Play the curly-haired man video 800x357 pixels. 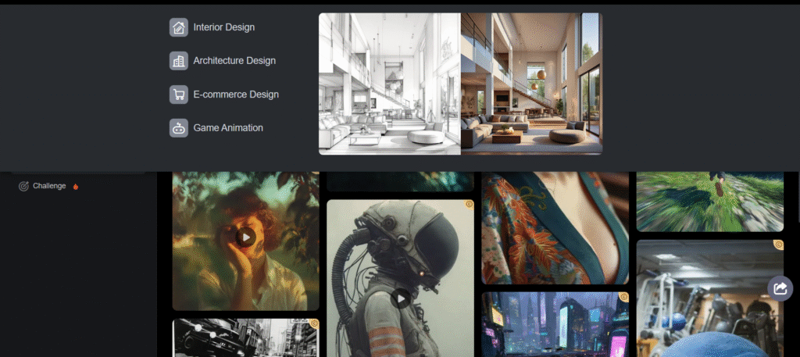[x=246, y=237]
